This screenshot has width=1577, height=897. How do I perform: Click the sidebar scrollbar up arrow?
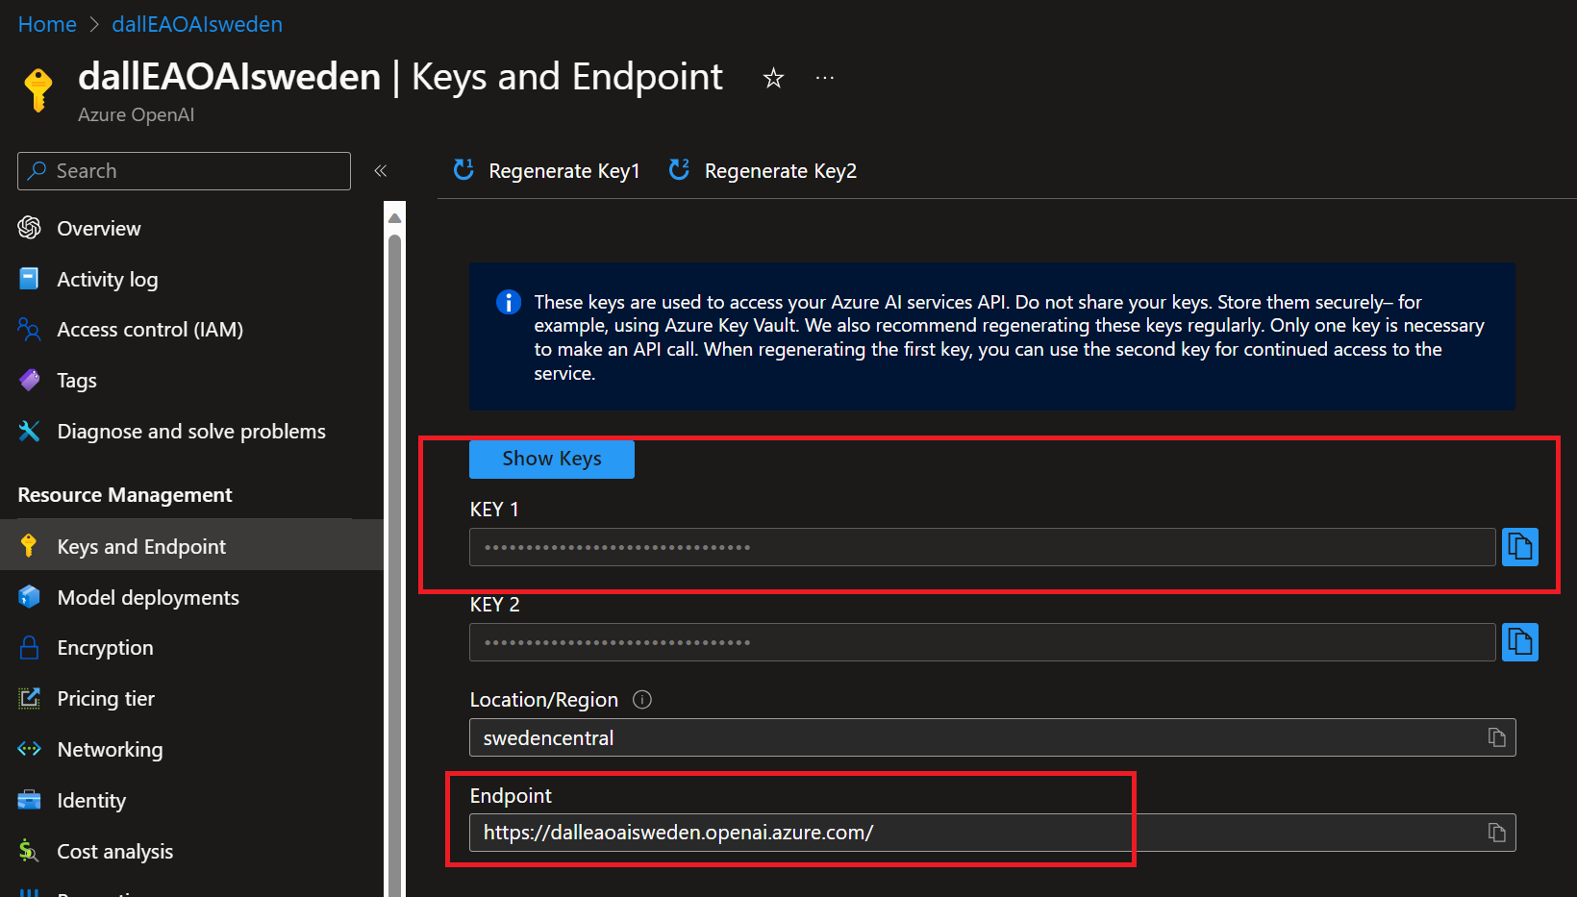click(x=394, y=218)
